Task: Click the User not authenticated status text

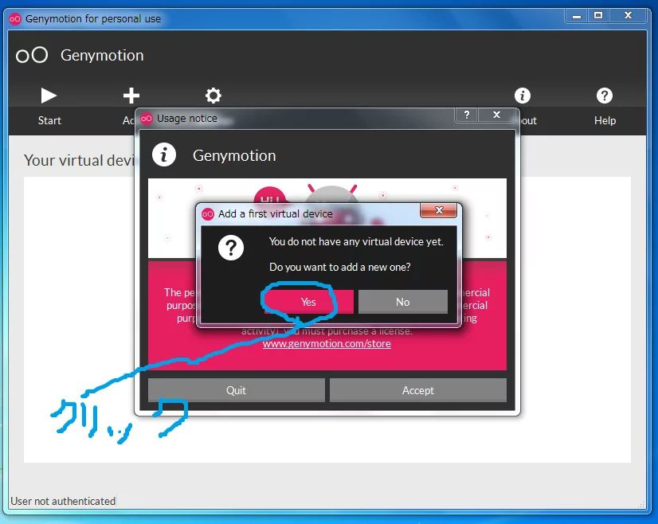Action: coord(63,501)
